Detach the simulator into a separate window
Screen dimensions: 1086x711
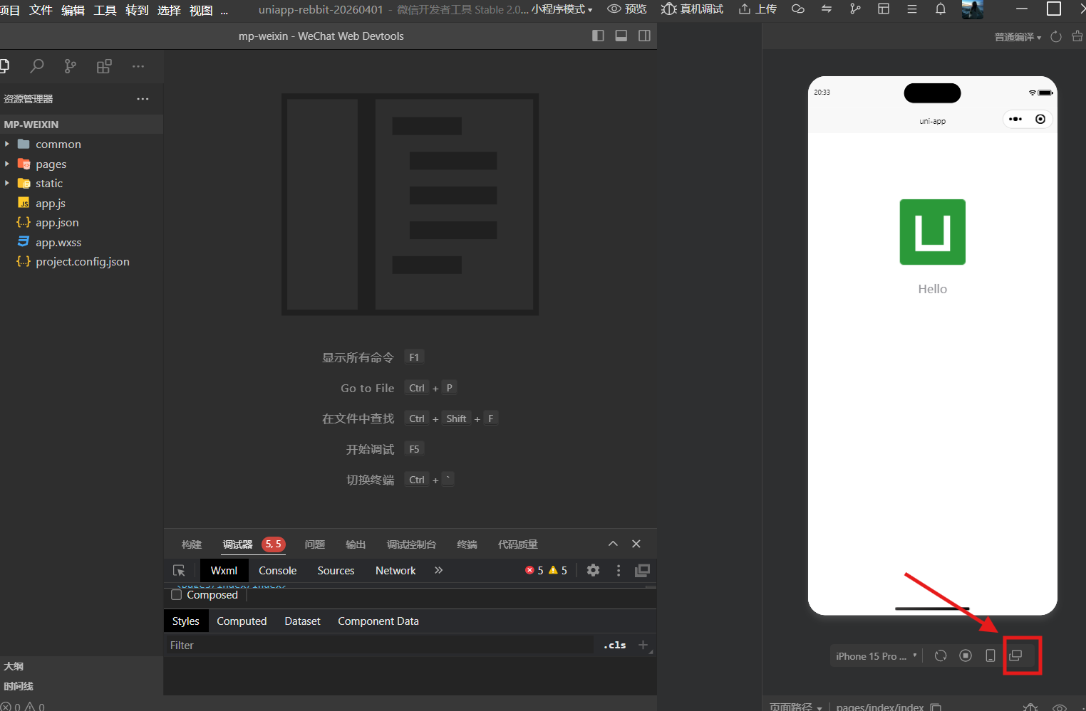(x=1015, y=655)
